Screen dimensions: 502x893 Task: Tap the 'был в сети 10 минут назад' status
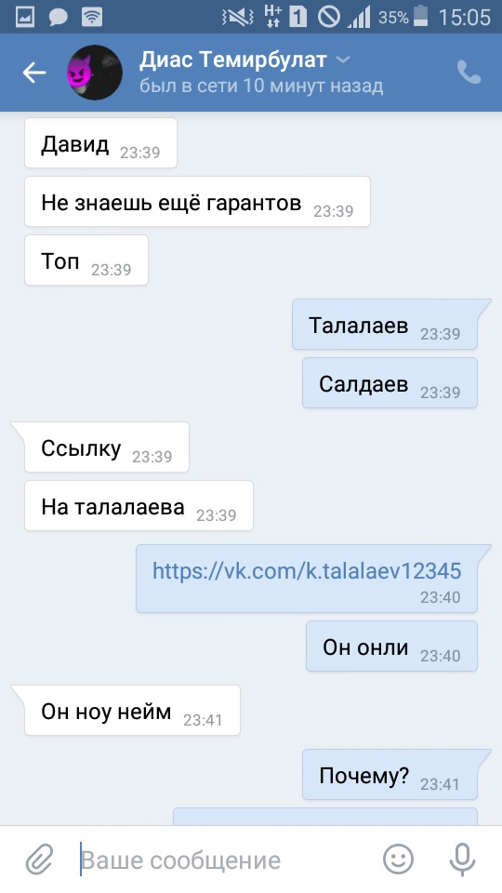(261, 86)
